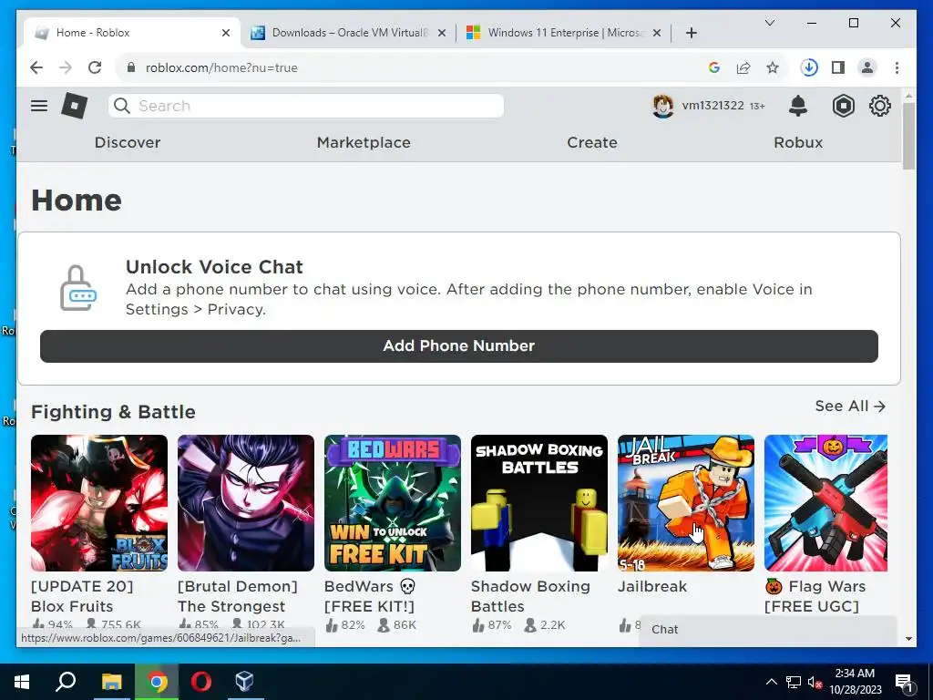Open Shadow Boxing Battles thumbnail
Viewport: 933px width, 700px height.
tap(539, 503)
